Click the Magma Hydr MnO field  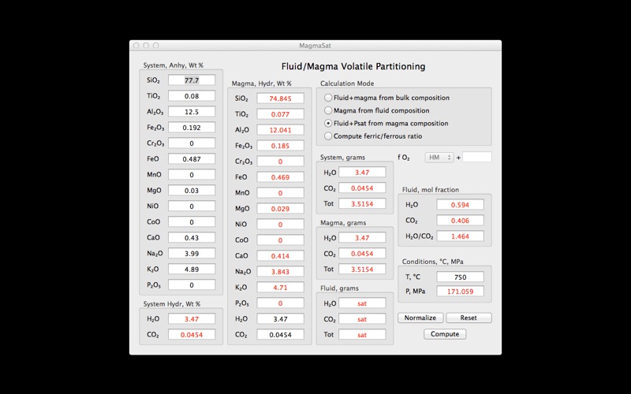281,192
